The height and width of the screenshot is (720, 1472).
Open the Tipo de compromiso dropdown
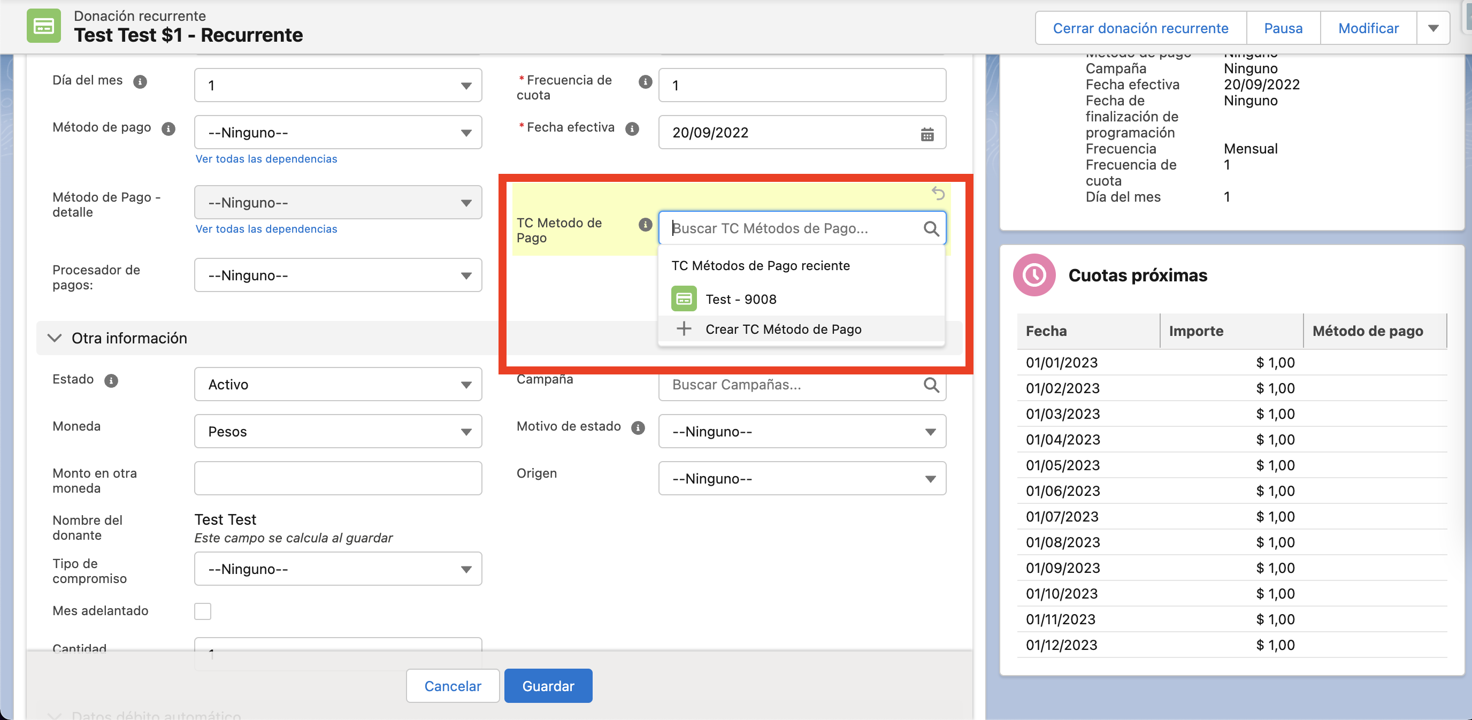338,569
